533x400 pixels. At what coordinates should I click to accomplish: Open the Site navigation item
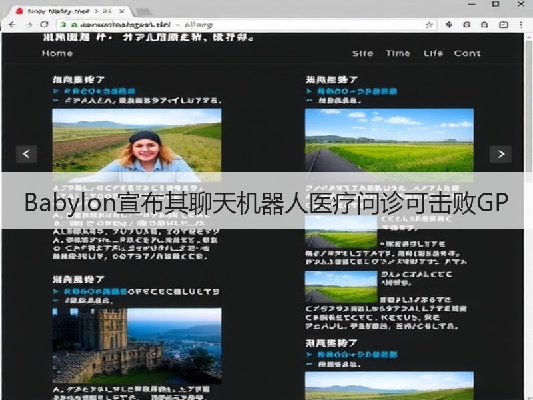coord(362,53)
